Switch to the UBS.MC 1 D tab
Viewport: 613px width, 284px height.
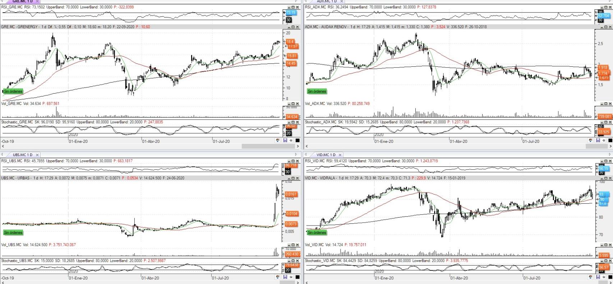coord(23,155)
